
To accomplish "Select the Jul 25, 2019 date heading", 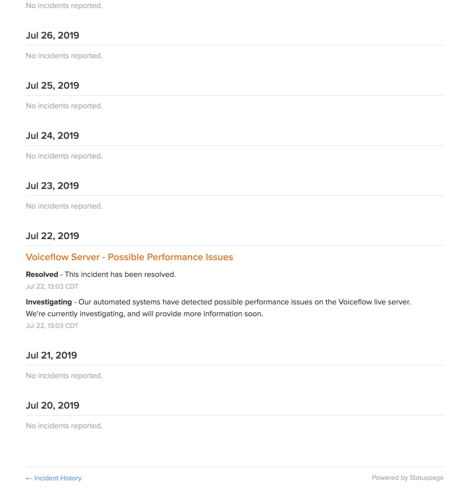I will (52, 85).
